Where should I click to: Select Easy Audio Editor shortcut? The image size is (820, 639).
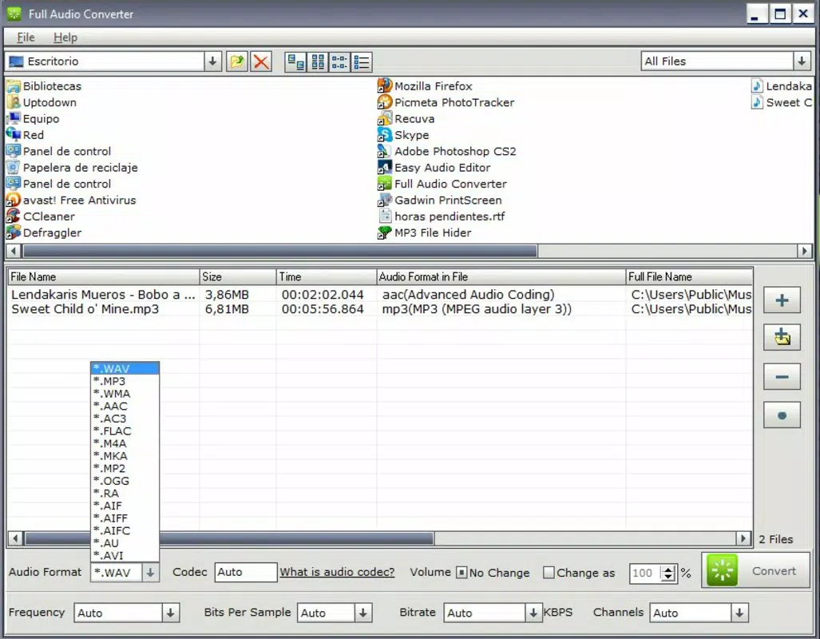click(x=434, y=168)
